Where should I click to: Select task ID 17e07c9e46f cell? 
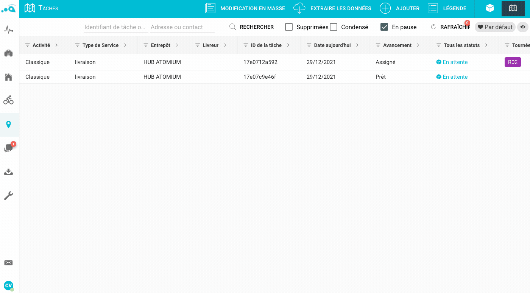click(x=260, y=77)
